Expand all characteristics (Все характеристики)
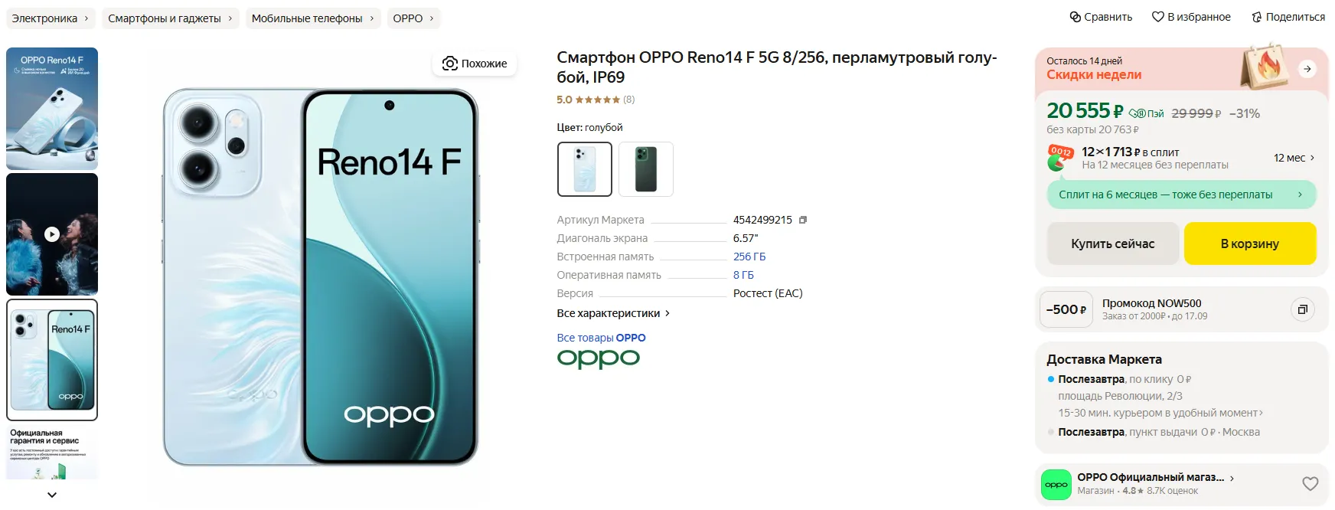 613,313
